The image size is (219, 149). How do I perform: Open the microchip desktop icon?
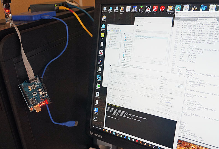194,8
